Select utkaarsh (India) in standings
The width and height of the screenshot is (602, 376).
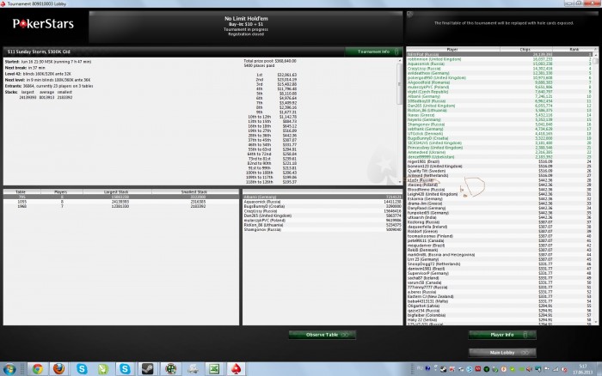click(500, 217)
